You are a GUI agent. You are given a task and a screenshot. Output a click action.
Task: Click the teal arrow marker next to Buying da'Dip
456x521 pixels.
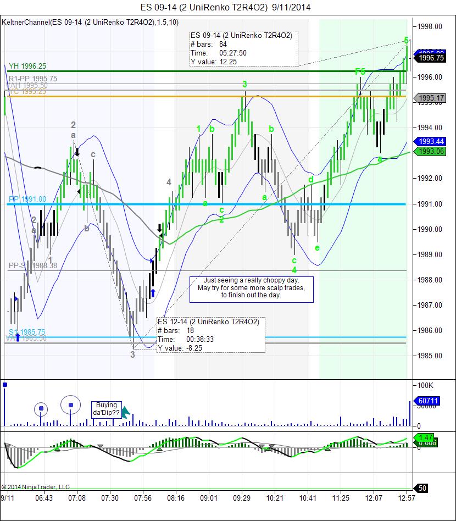click(126, 412)
